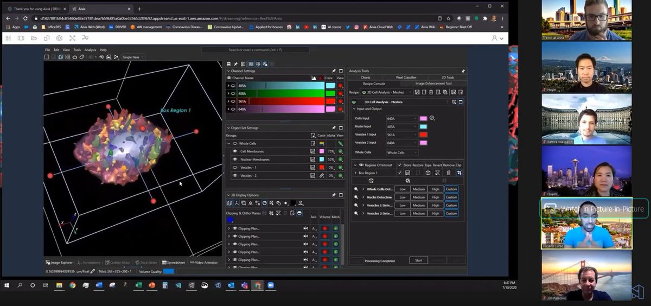This screenshot has height=306, width=651.
Task: Select Custom preset for Vesicles 2 Detection
Action: [x=451, y=213]
